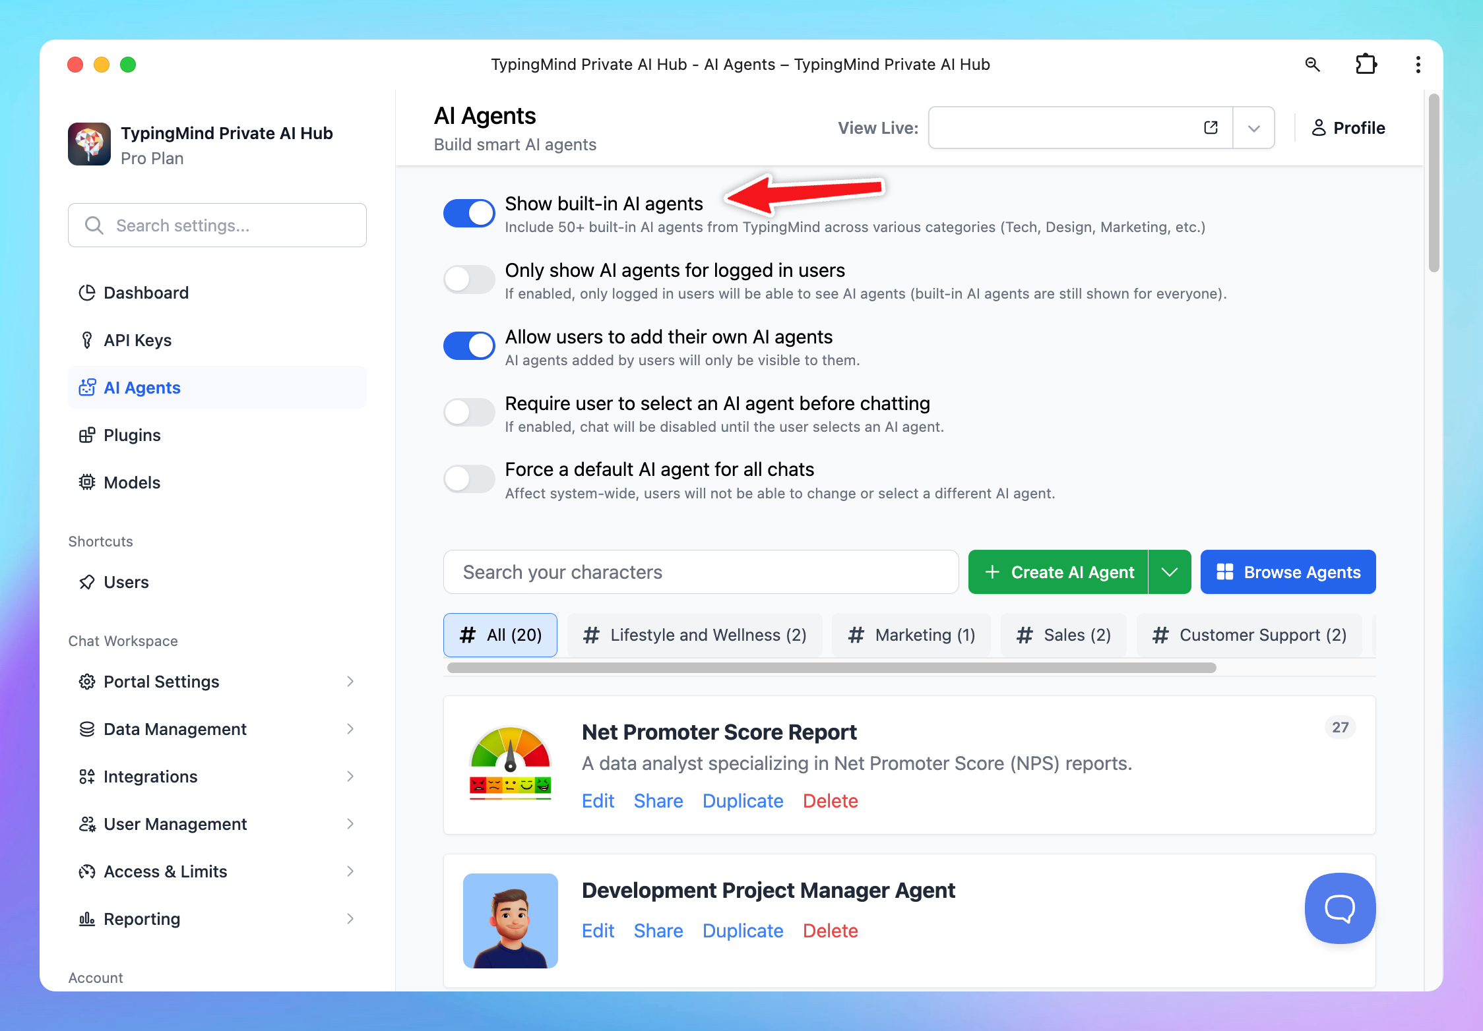
Task: Click the Portal Settings gear icon
Action: 86,682
